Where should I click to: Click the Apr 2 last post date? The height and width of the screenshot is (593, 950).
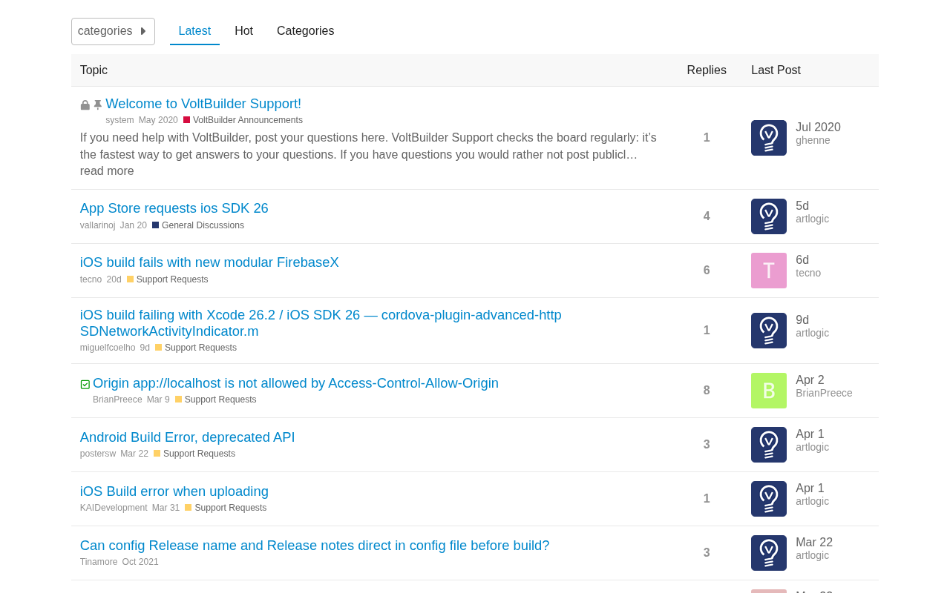(810, 380)
